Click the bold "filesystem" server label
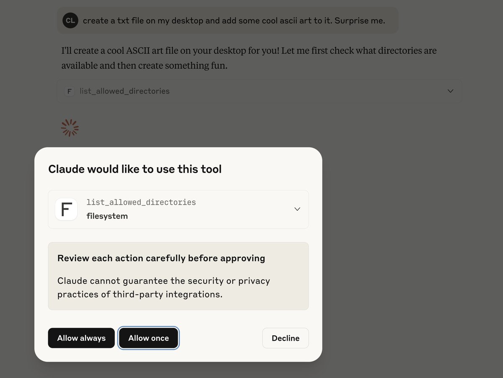The width and height of the screenshot is (503, 378). tap(107, 216)
